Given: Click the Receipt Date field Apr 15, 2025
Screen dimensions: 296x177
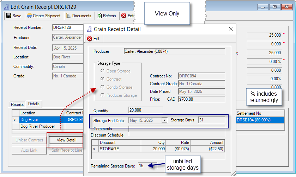Looking at the screenshot, I should (x=68, y=48).
